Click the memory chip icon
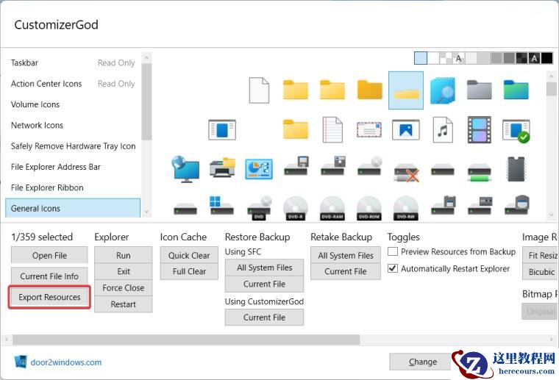Screen dimensions: 559x380 pos(516,169)
